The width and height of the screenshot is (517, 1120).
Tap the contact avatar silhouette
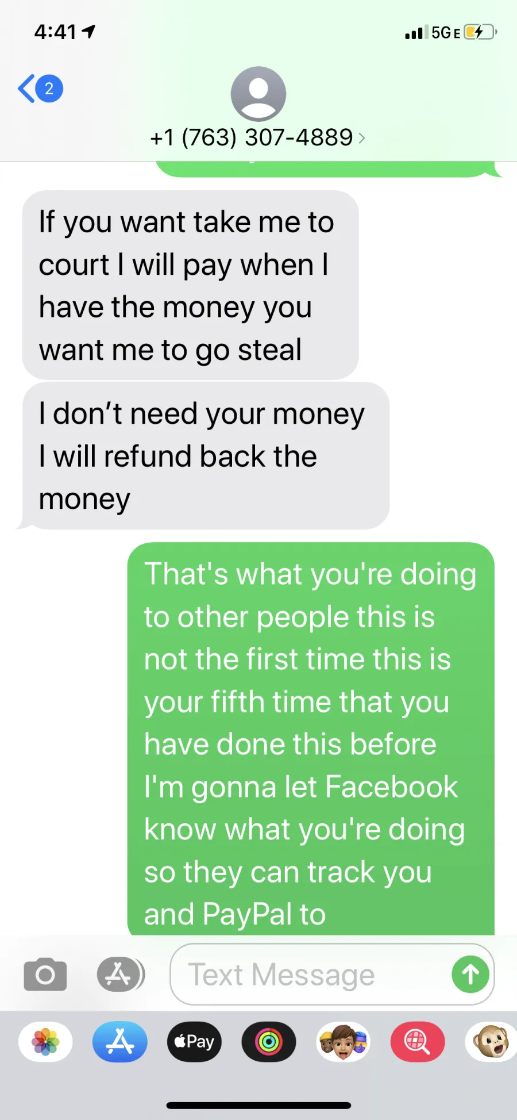pos(258,94)
